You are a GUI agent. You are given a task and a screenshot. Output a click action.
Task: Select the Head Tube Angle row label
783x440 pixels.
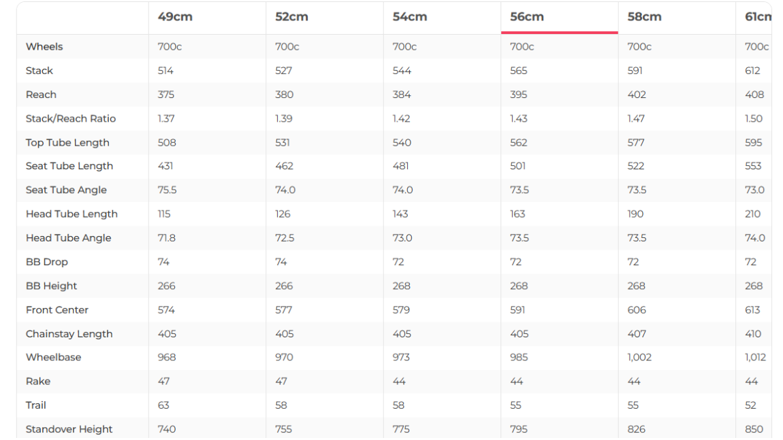pyautogui.click(x=68, y=238)
